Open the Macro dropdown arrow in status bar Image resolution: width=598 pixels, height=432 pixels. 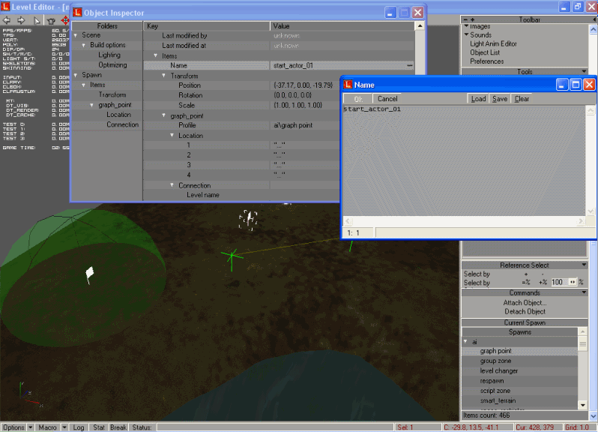pyautogui.click(x=64, y=427)
